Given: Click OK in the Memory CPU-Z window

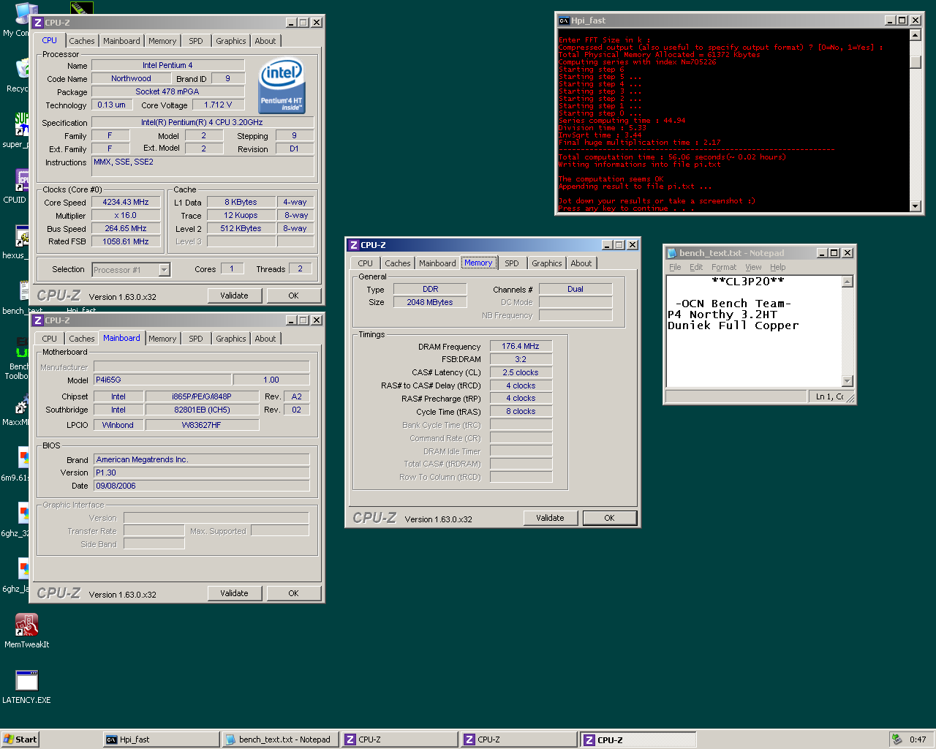Looking at the screenshot, I should [x=609, y=518].
